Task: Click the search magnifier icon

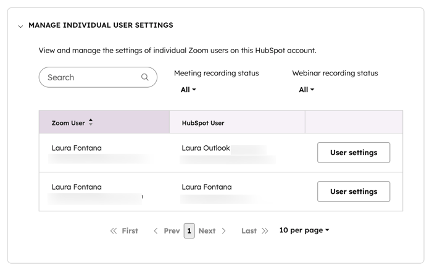Action: pos(145,77)
